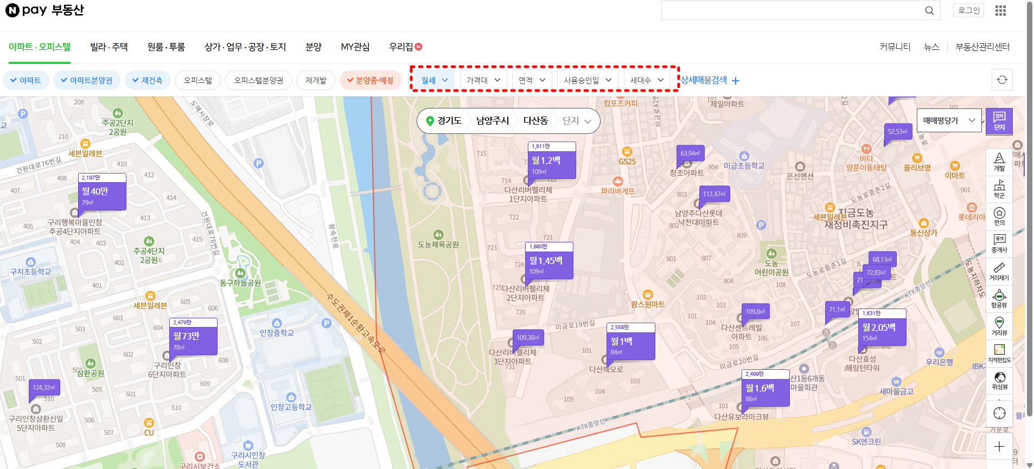1034x469 pixels.
Task: Click the 월 2.05백 listing marker
Action: 882,327
